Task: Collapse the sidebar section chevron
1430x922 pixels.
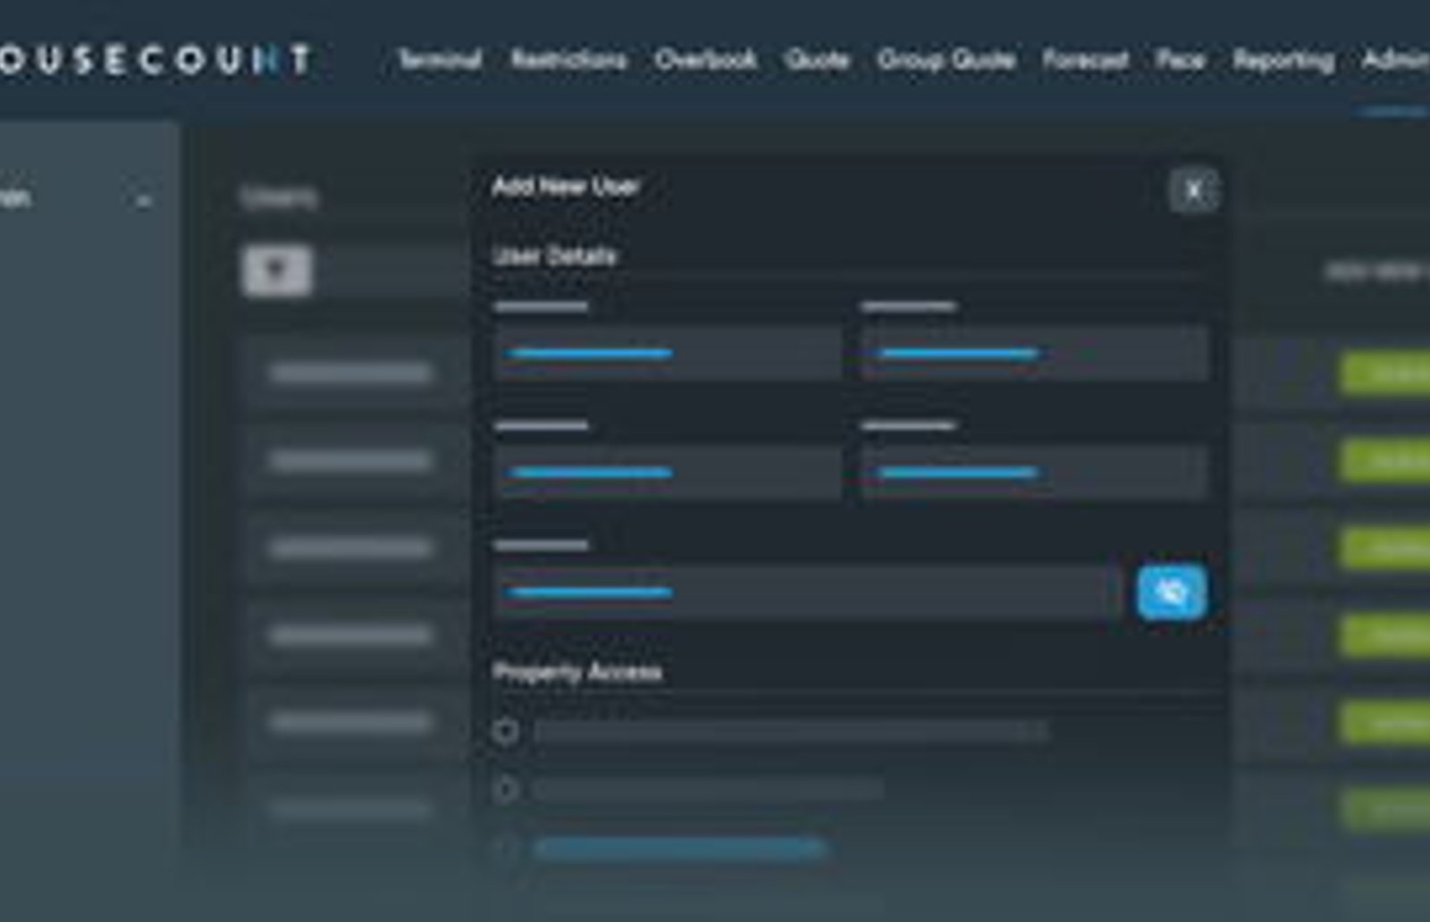Action: 143,201
